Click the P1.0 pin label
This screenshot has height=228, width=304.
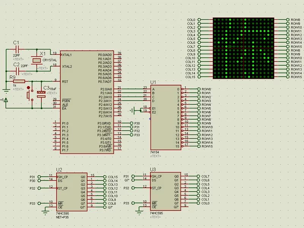[x=65, y=123]
